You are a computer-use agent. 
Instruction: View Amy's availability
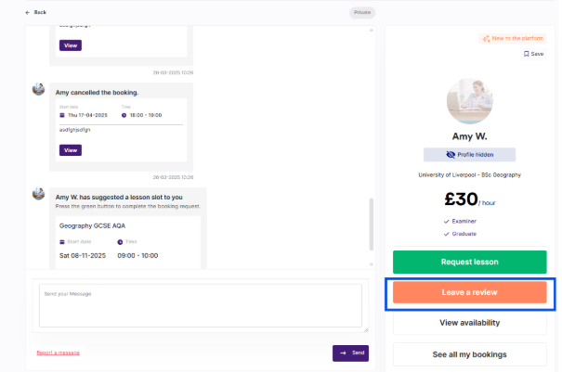(469, 323)
